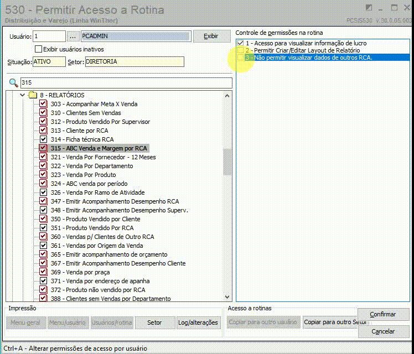Select 348 - Emitir Acompanhamento Desempenho Superv.
The height and width of the screenshot is (354, 414).
(120, 210)
